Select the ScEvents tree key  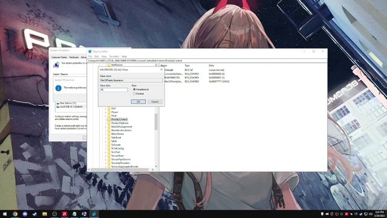[115, 145]
